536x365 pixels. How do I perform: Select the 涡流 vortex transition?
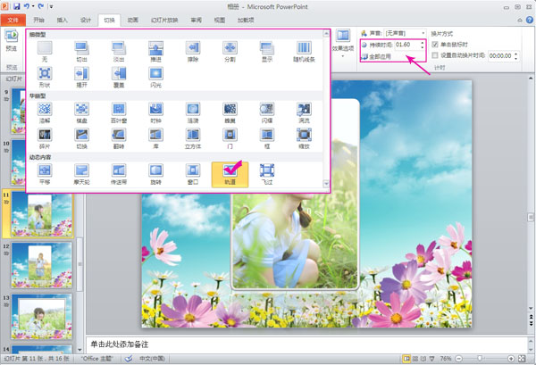(304, 112)
